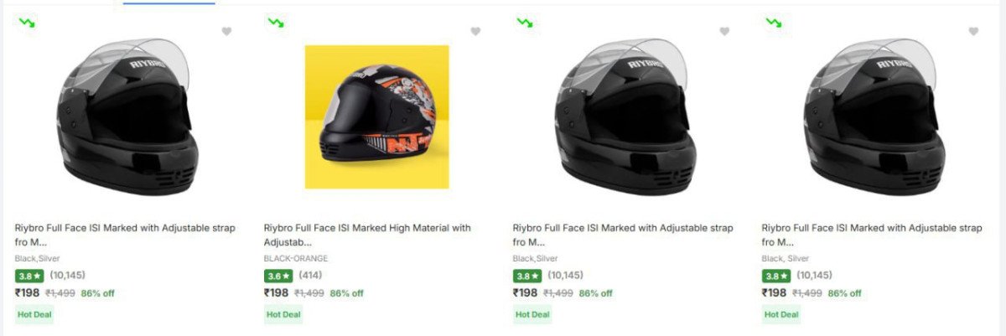Wishlist the first Riybro black-silver helmet
Image resolution: width=1006 pixels, height=336 pixels.
226,32
